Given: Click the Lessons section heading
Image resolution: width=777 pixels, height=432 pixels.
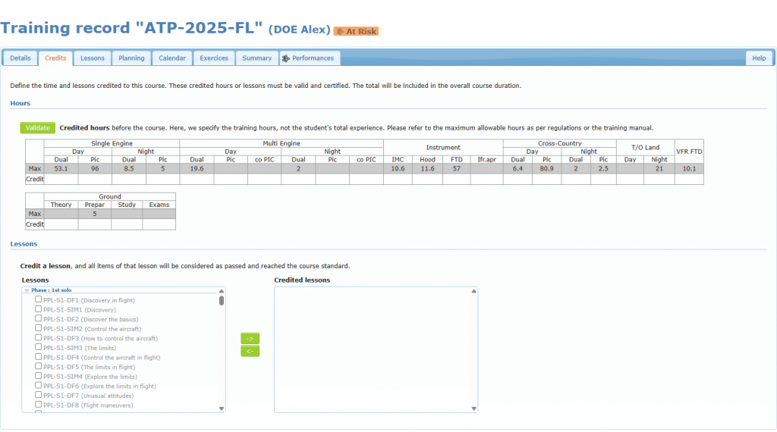Looking at the screenshot, I should pos(24,244).
